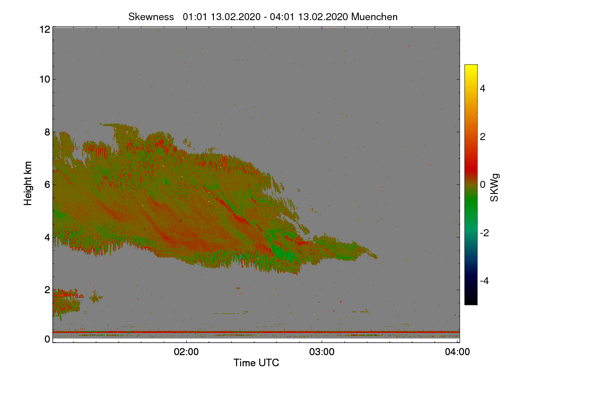Screen dimensions: 604x403
Task: Click the 04:00 time axis label
Action: [x=458, y=352]
